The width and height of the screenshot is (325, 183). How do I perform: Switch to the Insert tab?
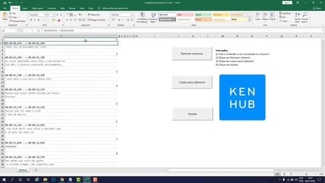pos(25,8)
